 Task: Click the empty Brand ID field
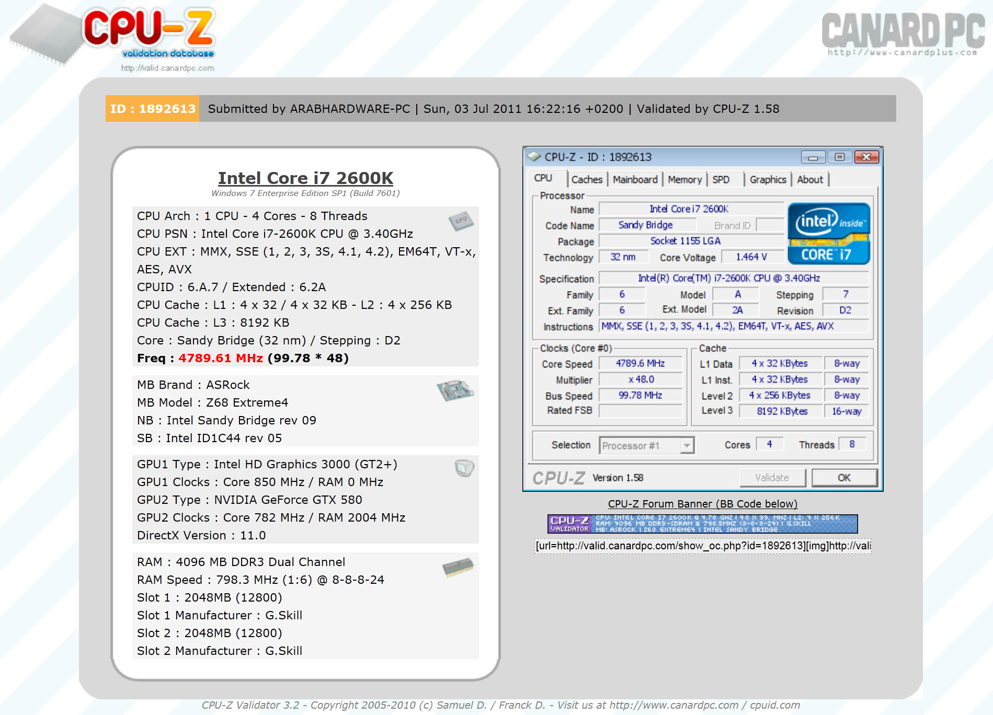pos(770,225)
